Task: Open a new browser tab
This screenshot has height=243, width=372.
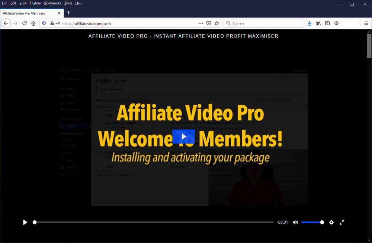Action: tap(68, 13)
